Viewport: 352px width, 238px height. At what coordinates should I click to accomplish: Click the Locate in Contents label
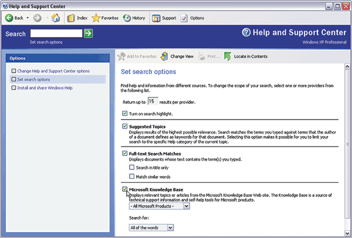point(251,56)
